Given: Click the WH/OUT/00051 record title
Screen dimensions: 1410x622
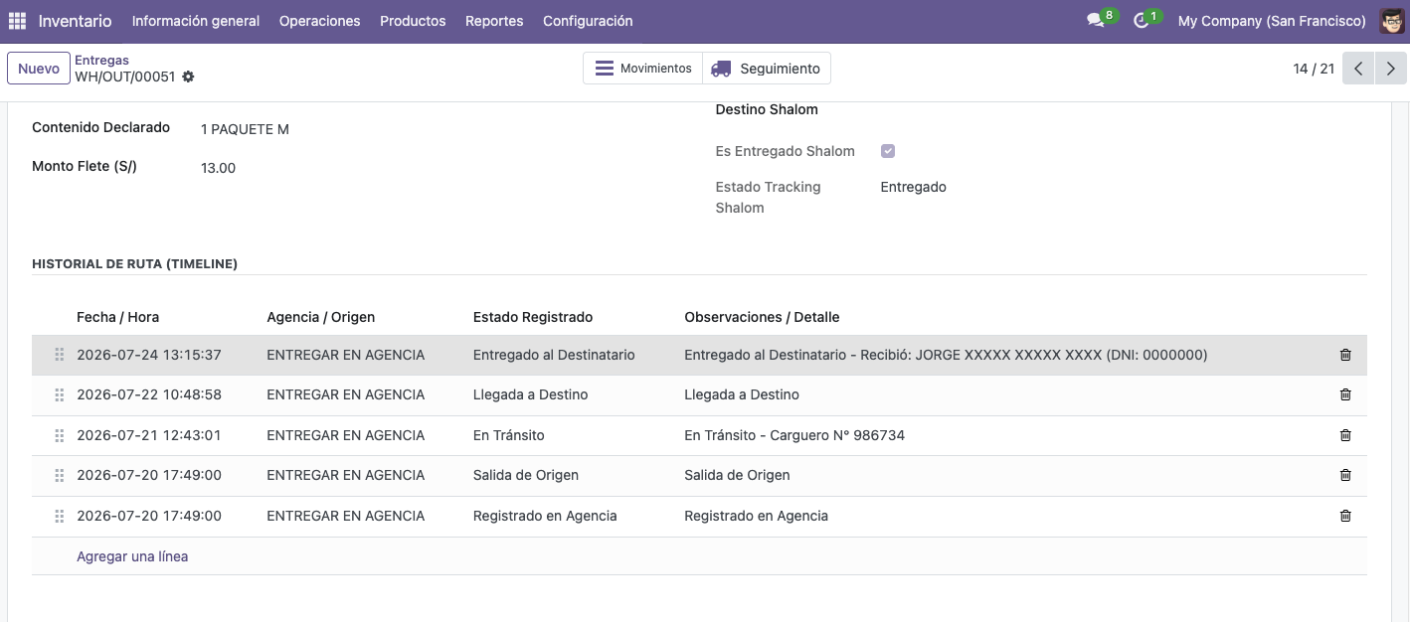Looking at the screenshot, I should coord(125,77).
